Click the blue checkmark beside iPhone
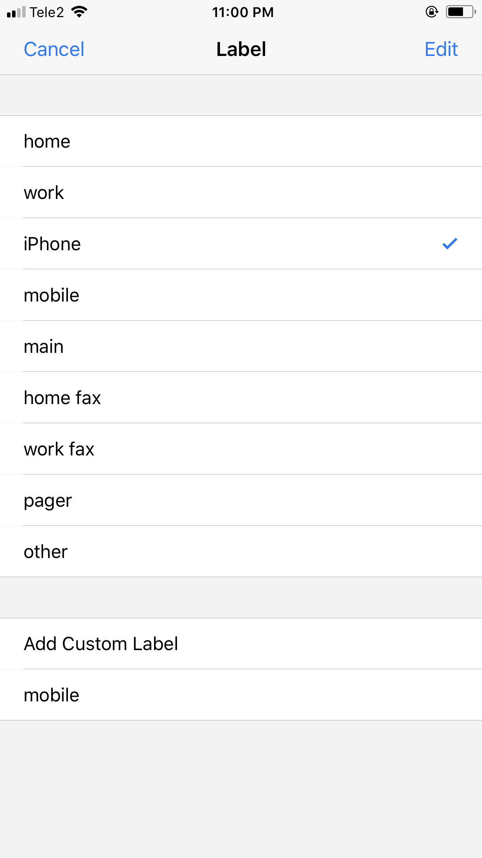The image size is (482, 858). 450,244
